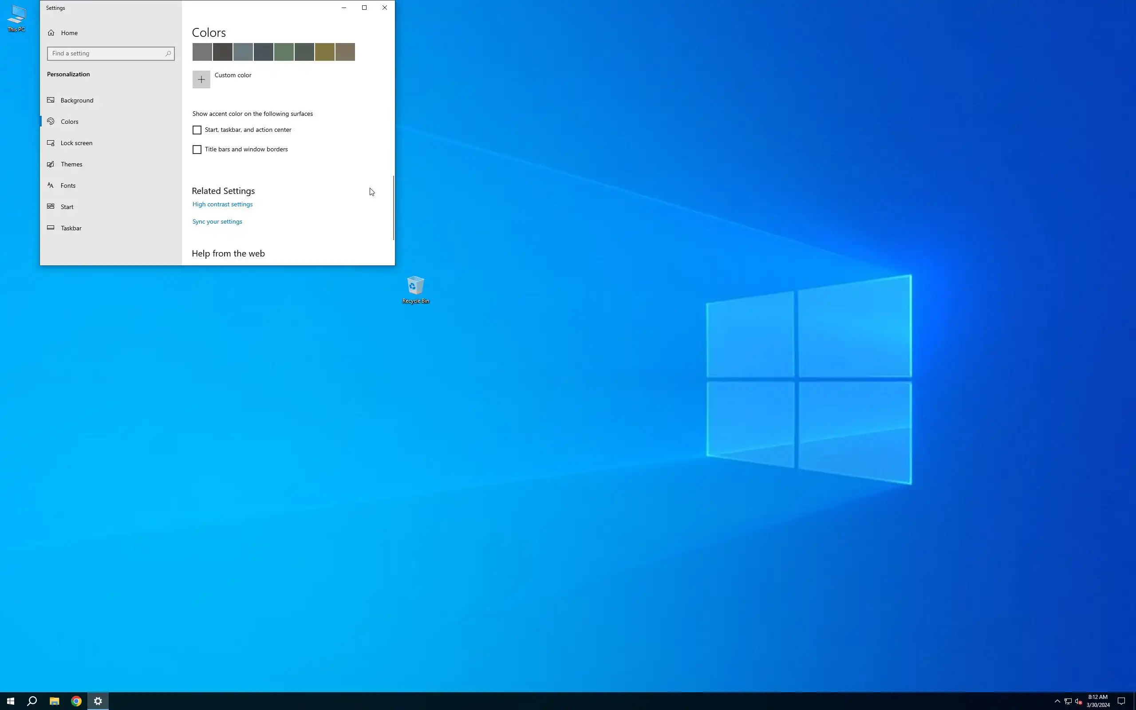The width and height of the screenshot is (1136, 710).
Task: Open Home in Settings sidebar
Action: [x=69, y=33]
